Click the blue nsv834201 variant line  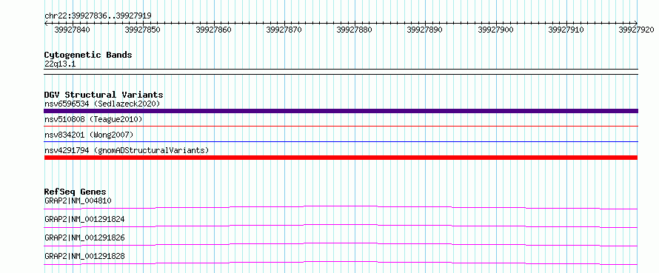pyautogui.click(x=341, y=141)
